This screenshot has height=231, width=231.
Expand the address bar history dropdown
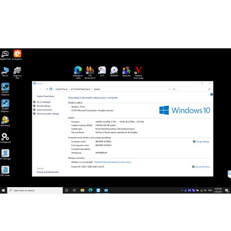point(169,89)
